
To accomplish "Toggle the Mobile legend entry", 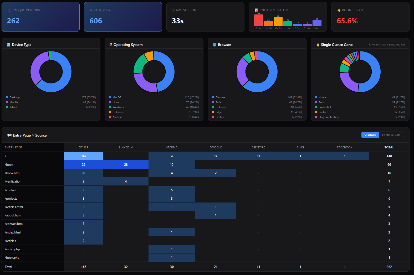I will 14,102.
